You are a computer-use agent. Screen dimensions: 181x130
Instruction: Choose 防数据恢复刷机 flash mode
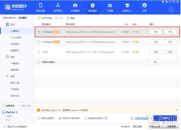[86, 118]
